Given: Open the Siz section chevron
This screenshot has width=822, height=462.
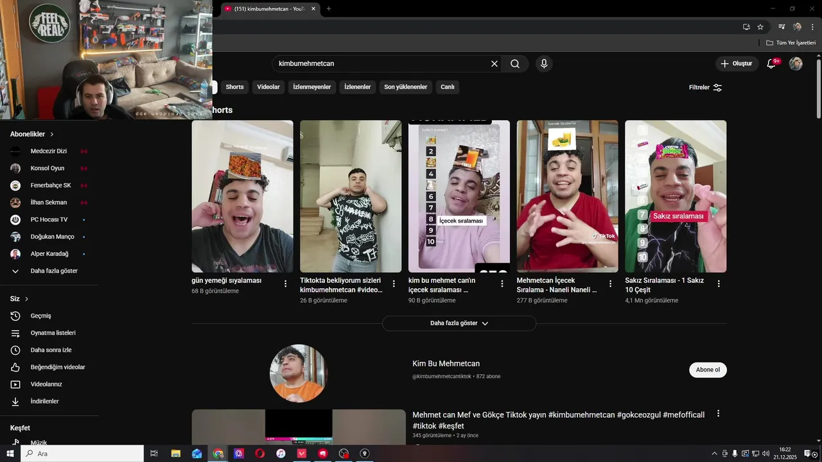Looking at the screenshot, I should click(26, 299).
